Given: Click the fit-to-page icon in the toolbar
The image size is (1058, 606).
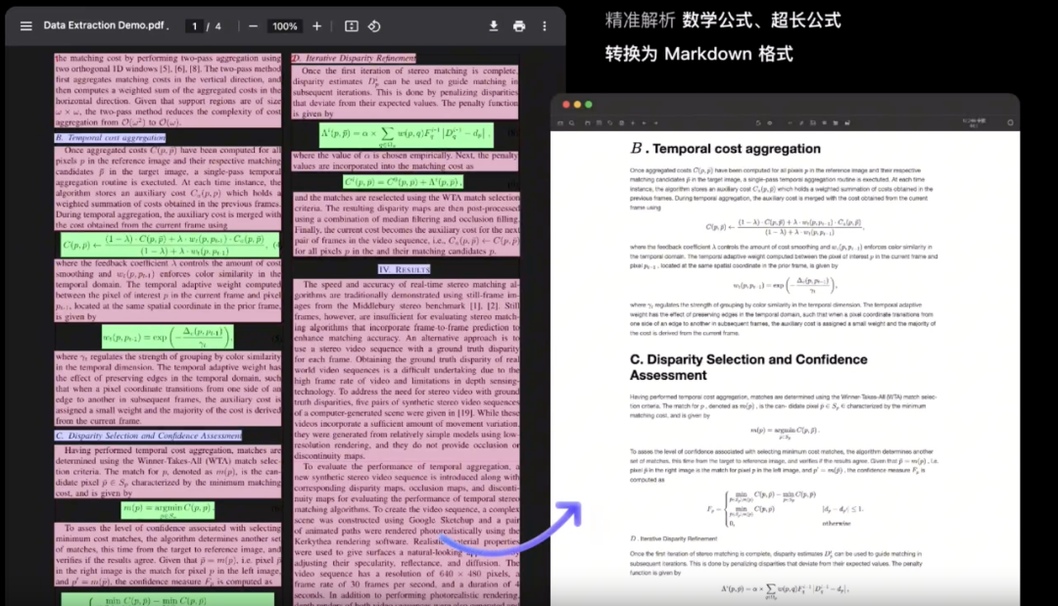Looking at the screenshot, I should coord(353,25).
